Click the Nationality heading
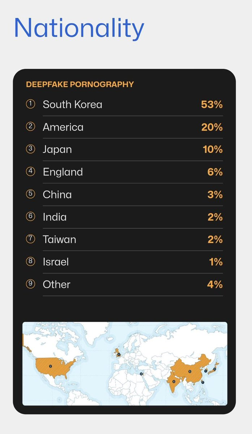Image resolution: width=252 pixels, height=434 pixels. pos(79,28)
